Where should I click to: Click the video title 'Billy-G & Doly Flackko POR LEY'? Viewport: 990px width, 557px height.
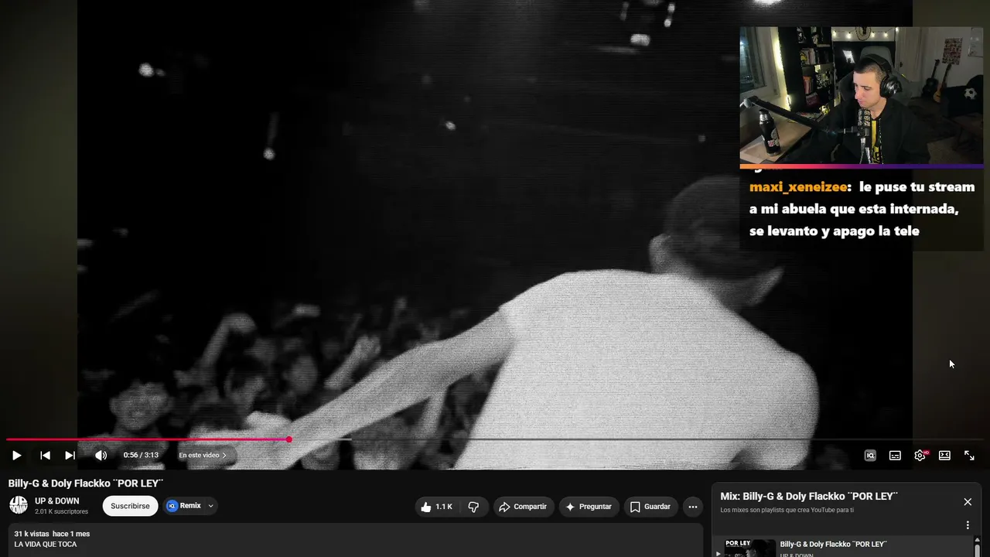(86, 484)
